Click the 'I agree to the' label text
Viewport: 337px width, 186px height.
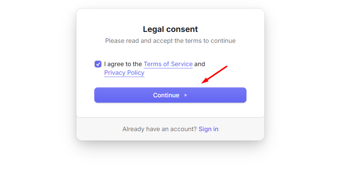point(123,64)
